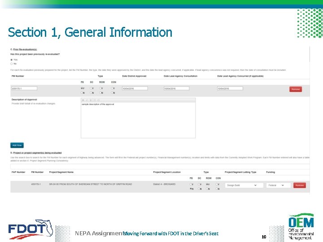The image size is (323, 242).
Task: Click the 'FAP Number' column header
Action: click(x=18, y=172)
